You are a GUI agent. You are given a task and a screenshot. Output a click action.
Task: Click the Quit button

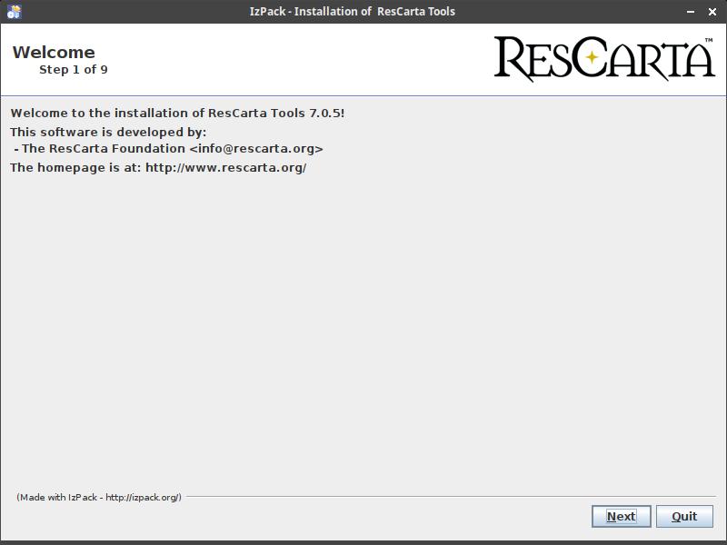[684, 516]
